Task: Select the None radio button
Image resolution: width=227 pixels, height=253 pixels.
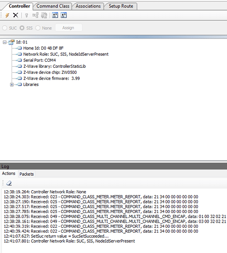Action: (38, 28)
